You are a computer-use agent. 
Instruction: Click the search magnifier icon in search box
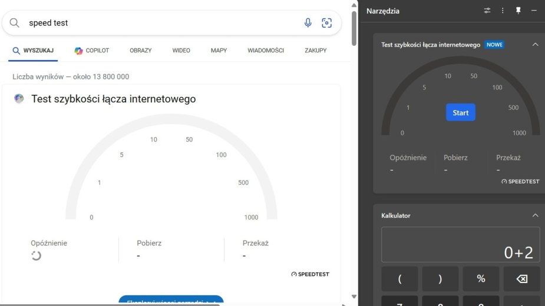14,23
